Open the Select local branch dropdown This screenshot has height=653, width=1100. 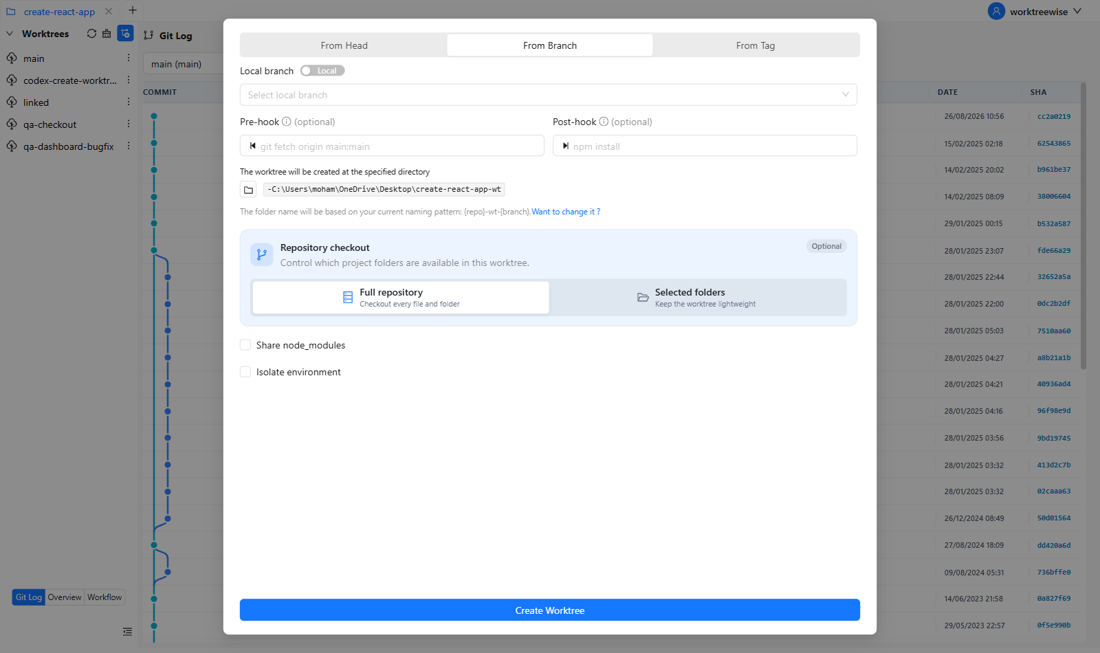pos(549,95)
